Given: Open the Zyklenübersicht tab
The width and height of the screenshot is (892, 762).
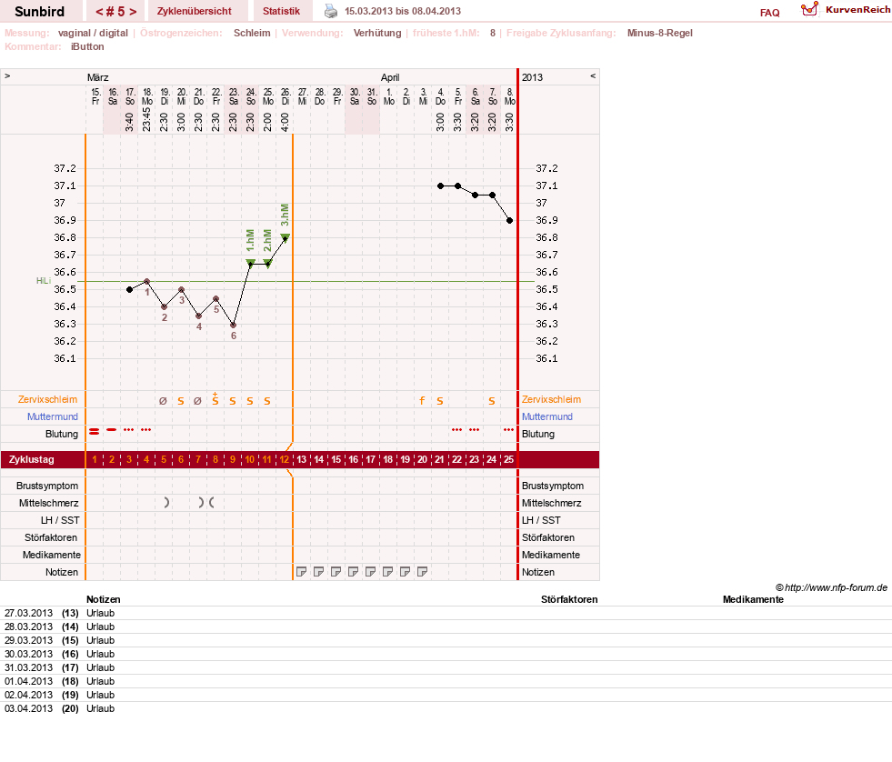Looking at the screenshot, I should tap(194, 12).
